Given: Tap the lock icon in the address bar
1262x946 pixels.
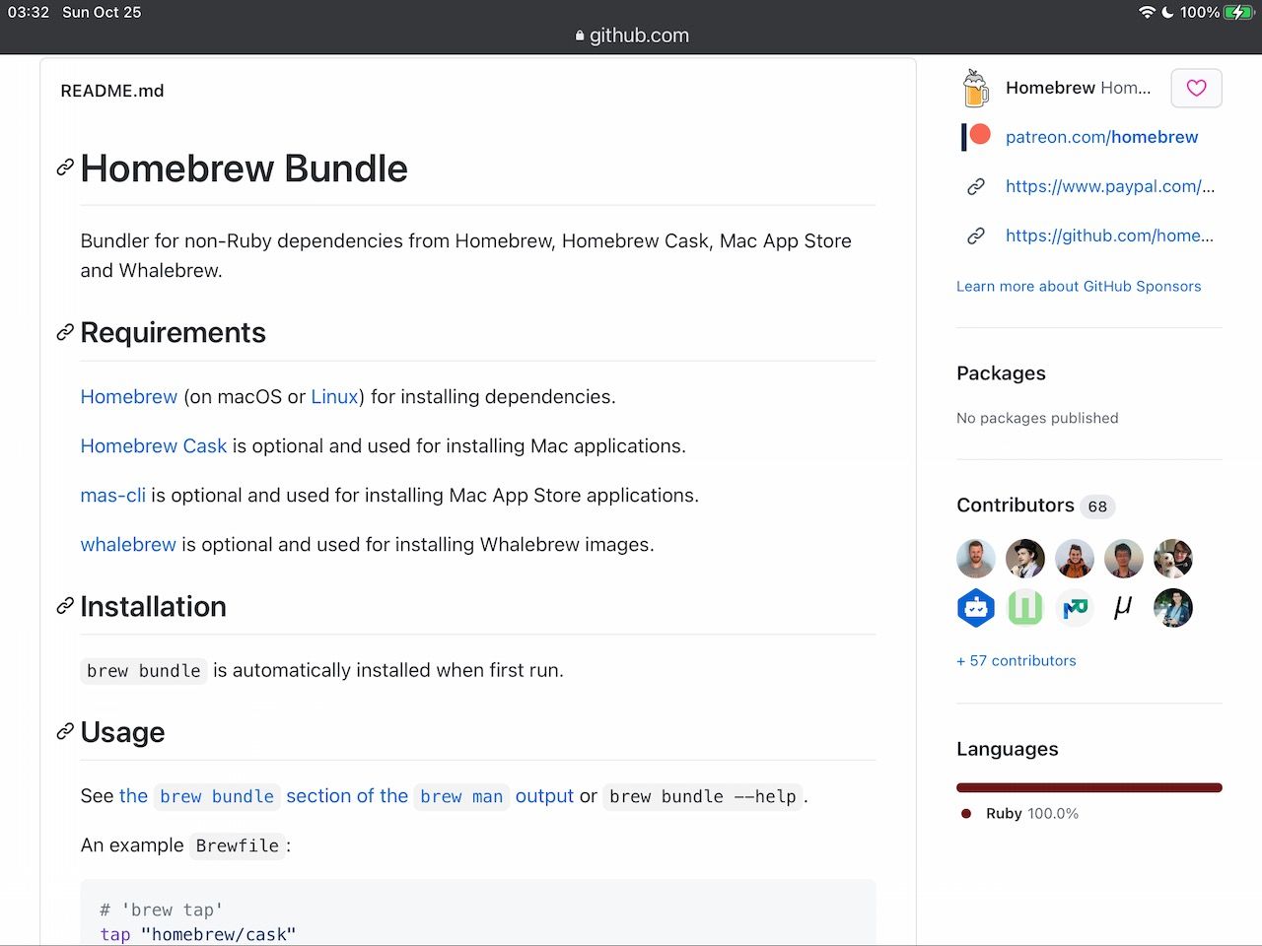Looking at the screenshot, I should pos(580,35).
